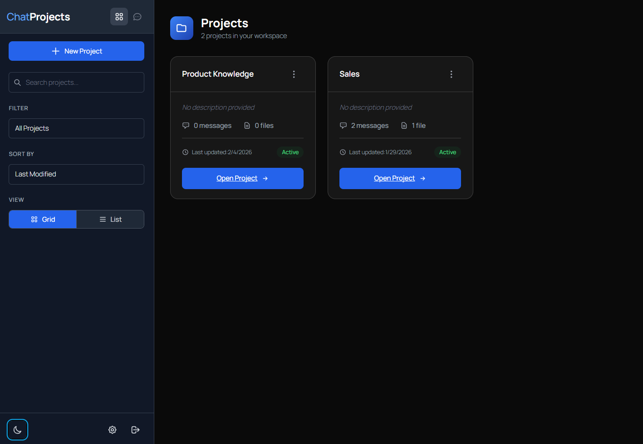The image size is (643, 444).
Task: Click the ChatProjects logo
Action: tap(39, 17)
